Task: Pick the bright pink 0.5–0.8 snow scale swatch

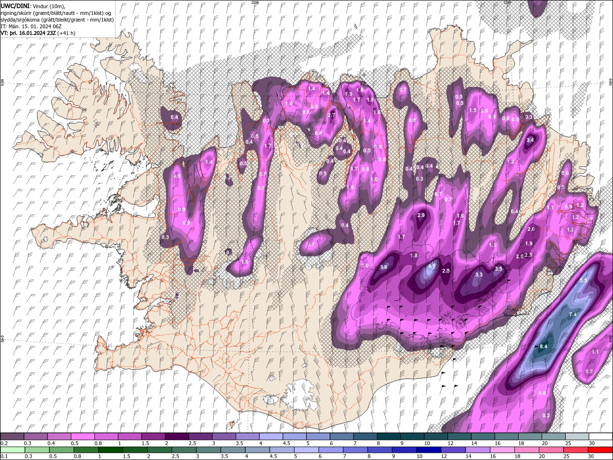Action: coord(82,437)
